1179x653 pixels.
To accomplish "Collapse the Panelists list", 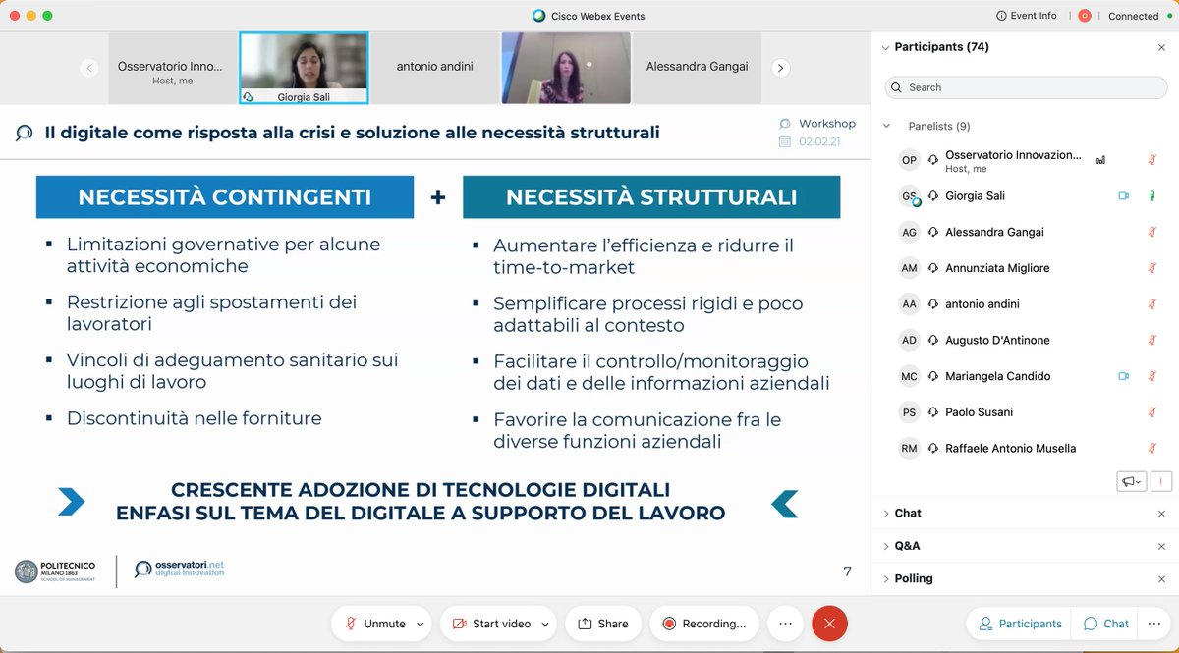I will coord(887,127).
